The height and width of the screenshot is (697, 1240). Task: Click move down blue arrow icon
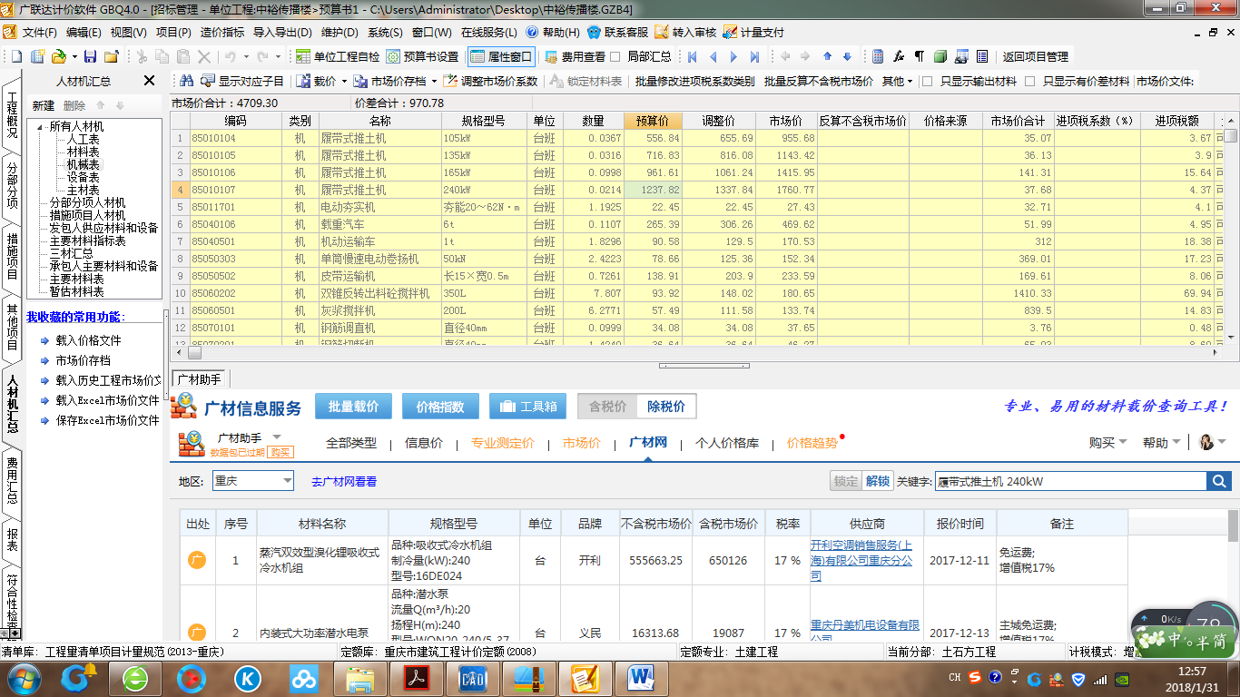tap(847, 56)
